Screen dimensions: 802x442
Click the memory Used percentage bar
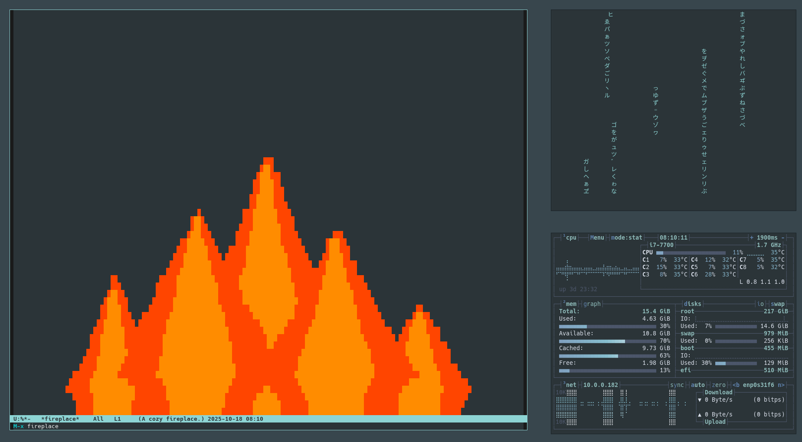click(607, 326)
